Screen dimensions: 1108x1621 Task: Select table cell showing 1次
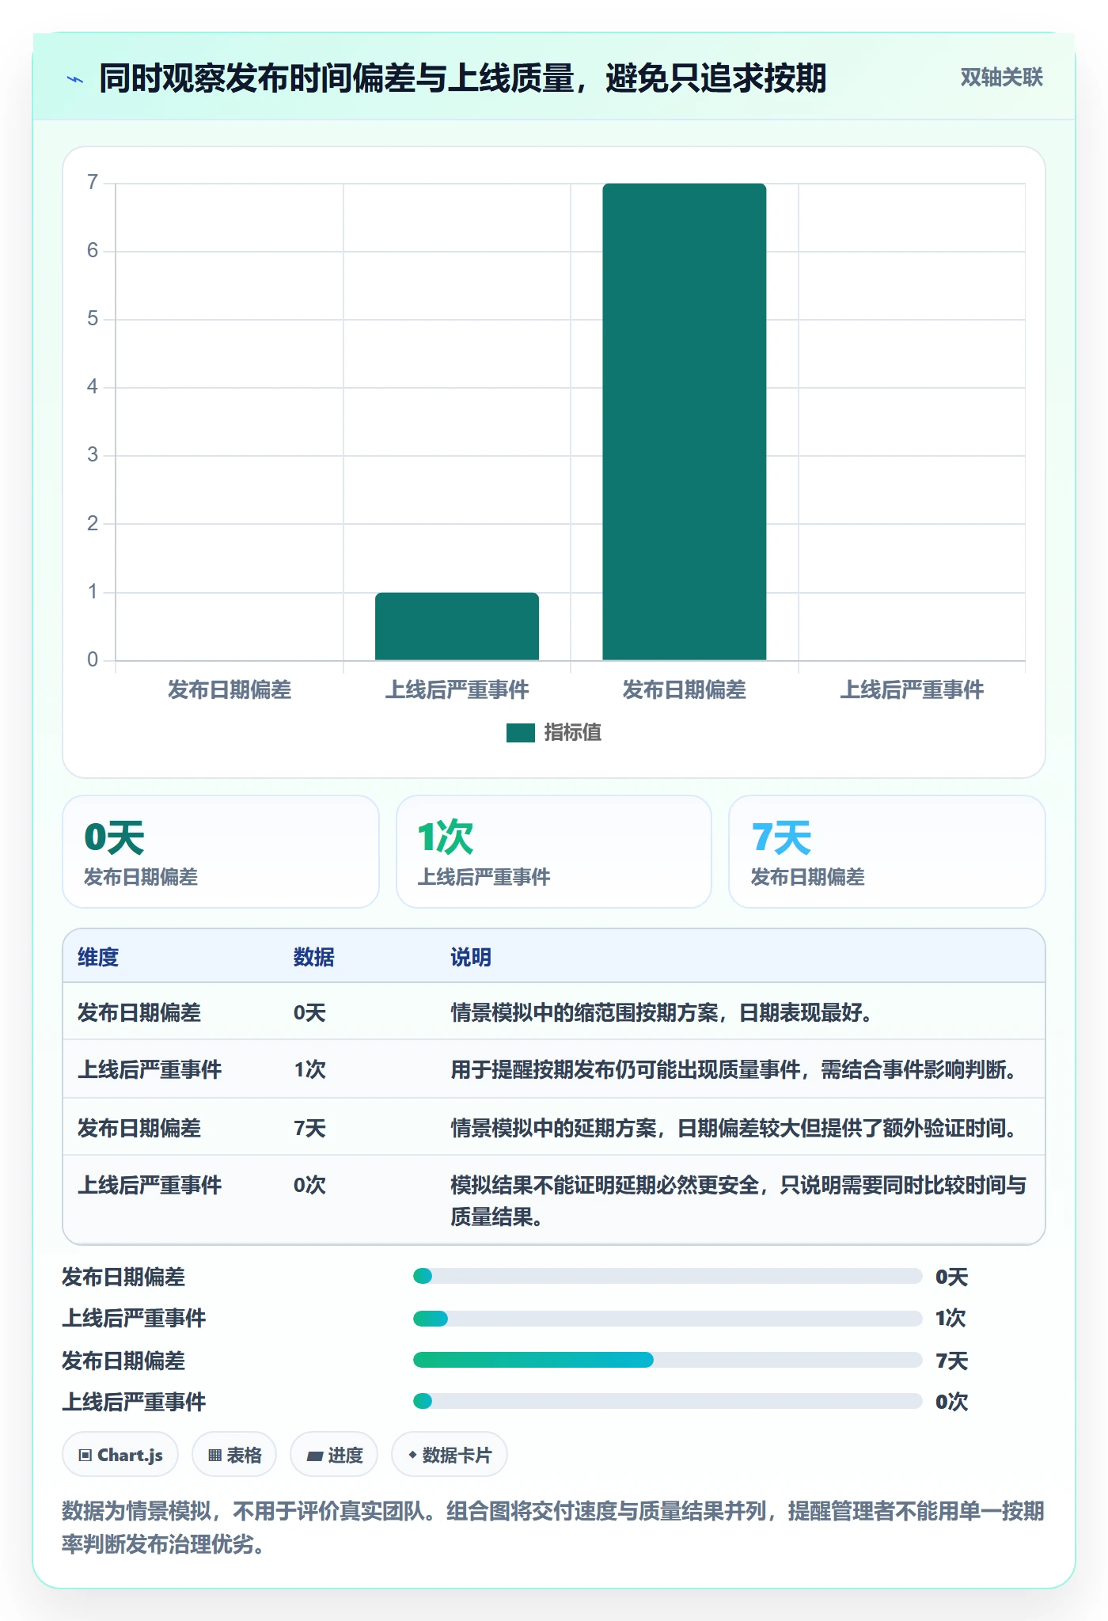pyautogui.click(x=309, y=1069)
